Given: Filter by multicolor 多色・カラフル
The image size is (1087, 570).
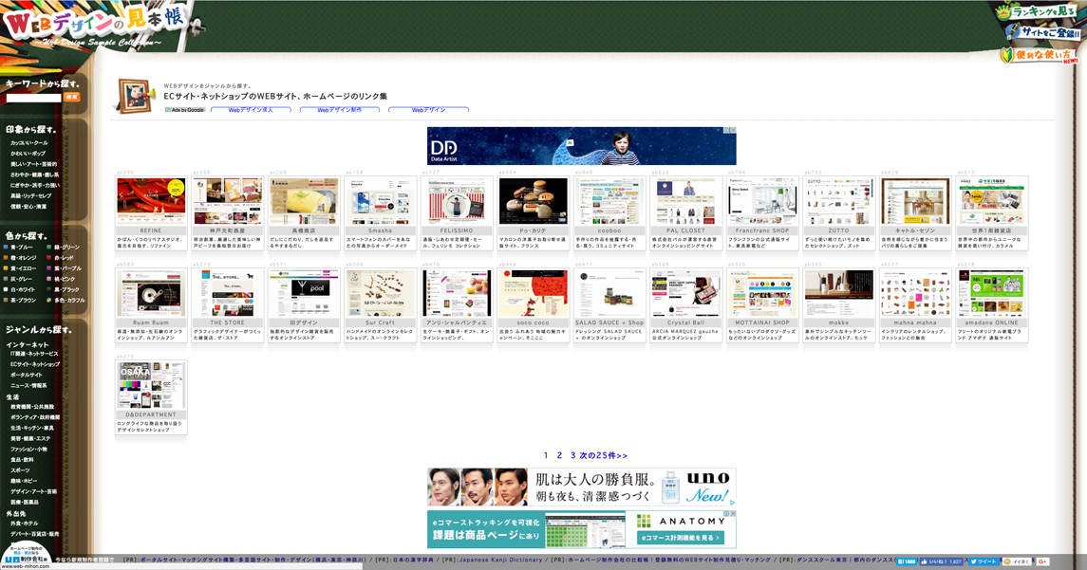Looking at the screenshot, I should [66, 300].
